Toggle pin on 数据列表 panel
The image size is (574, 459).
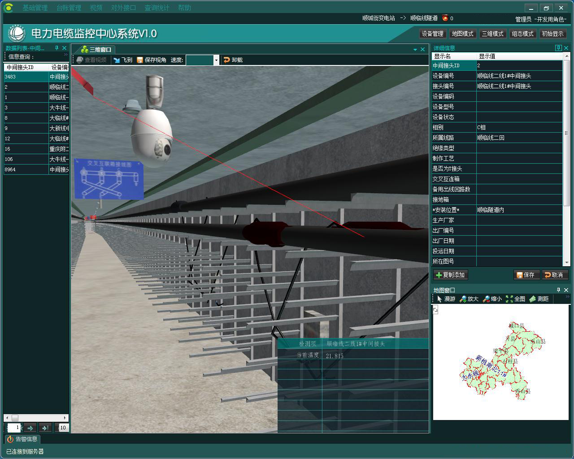click(57, 48)
